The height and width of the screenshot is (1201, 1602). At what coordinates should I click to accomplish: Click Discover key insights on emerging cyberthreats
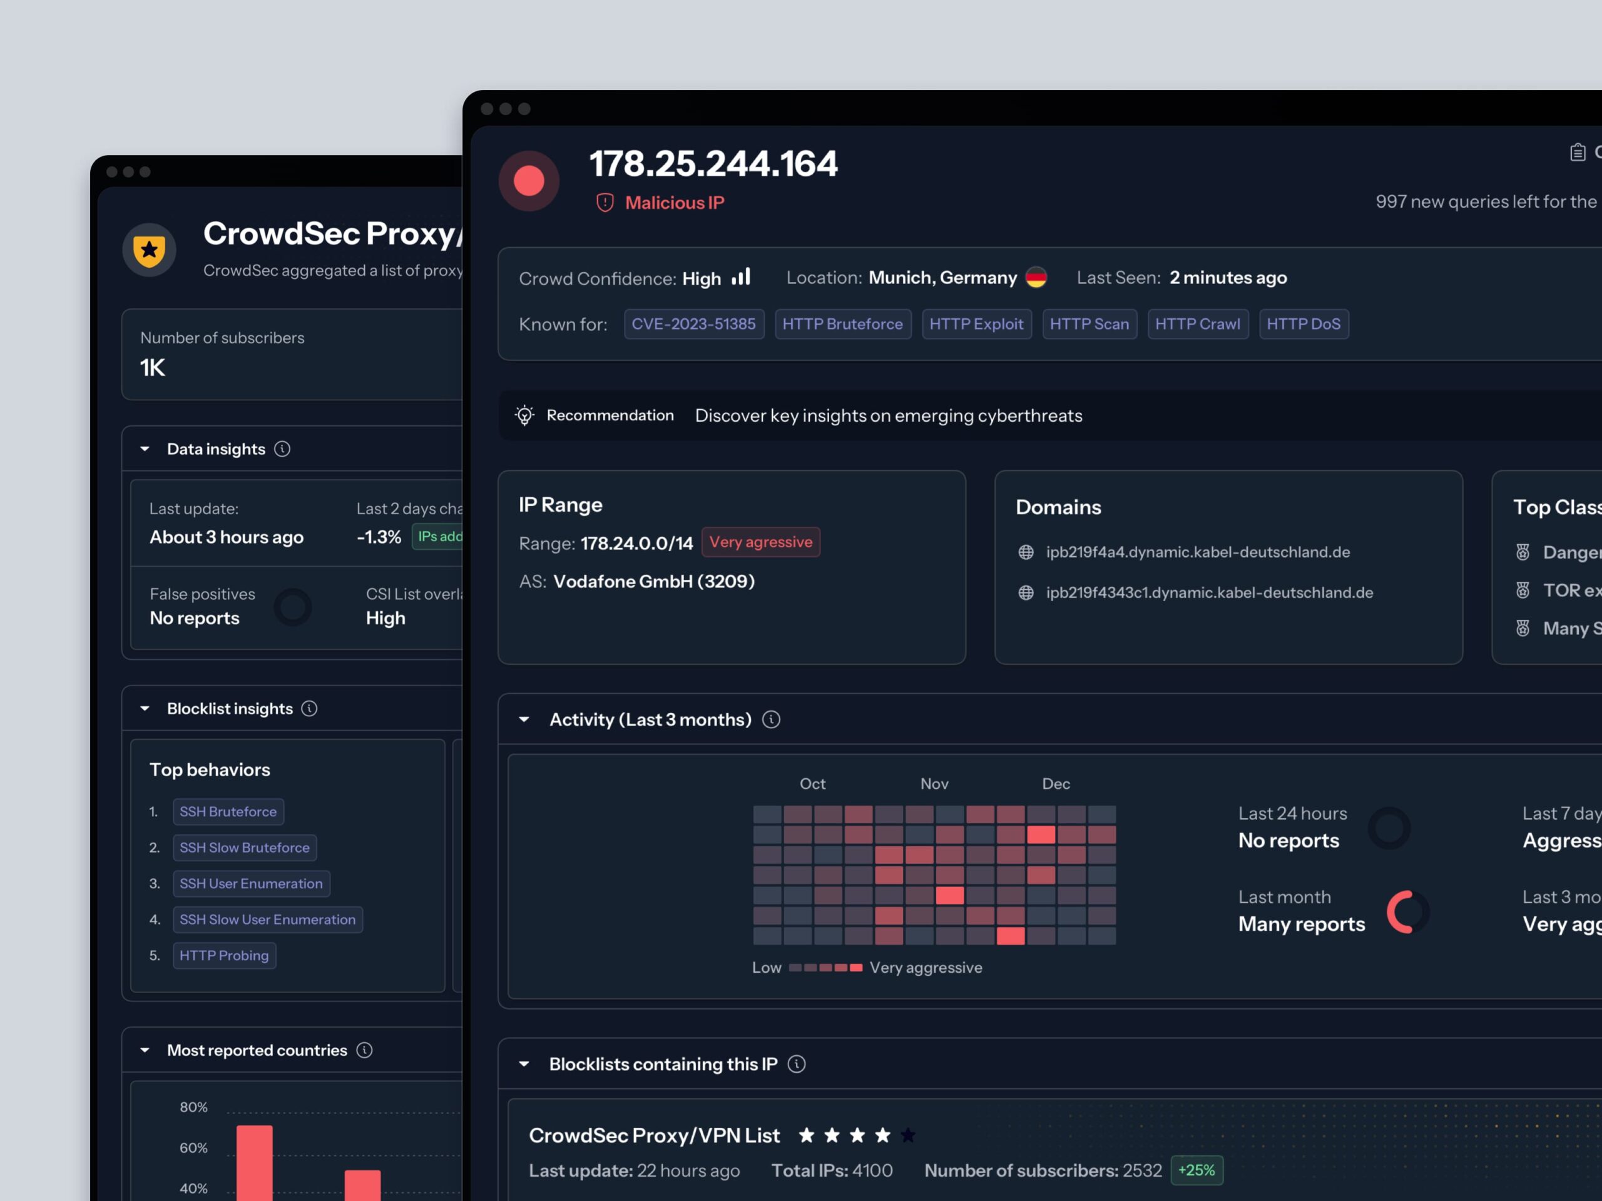click(x=889, y=416)
